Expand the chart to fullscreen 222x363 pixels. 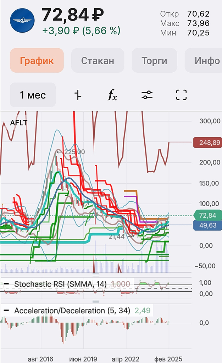[x=181, y=95]
